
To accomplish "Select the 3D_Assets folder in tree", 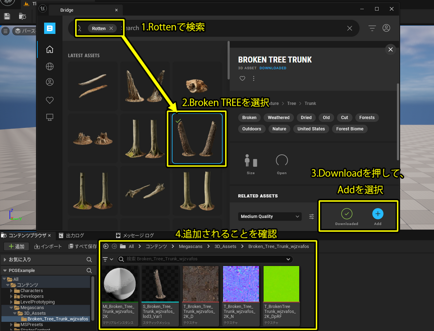I will [x=35, y=313].
